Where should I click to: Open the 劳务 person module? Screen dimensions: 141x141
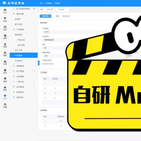coord(5,45)
